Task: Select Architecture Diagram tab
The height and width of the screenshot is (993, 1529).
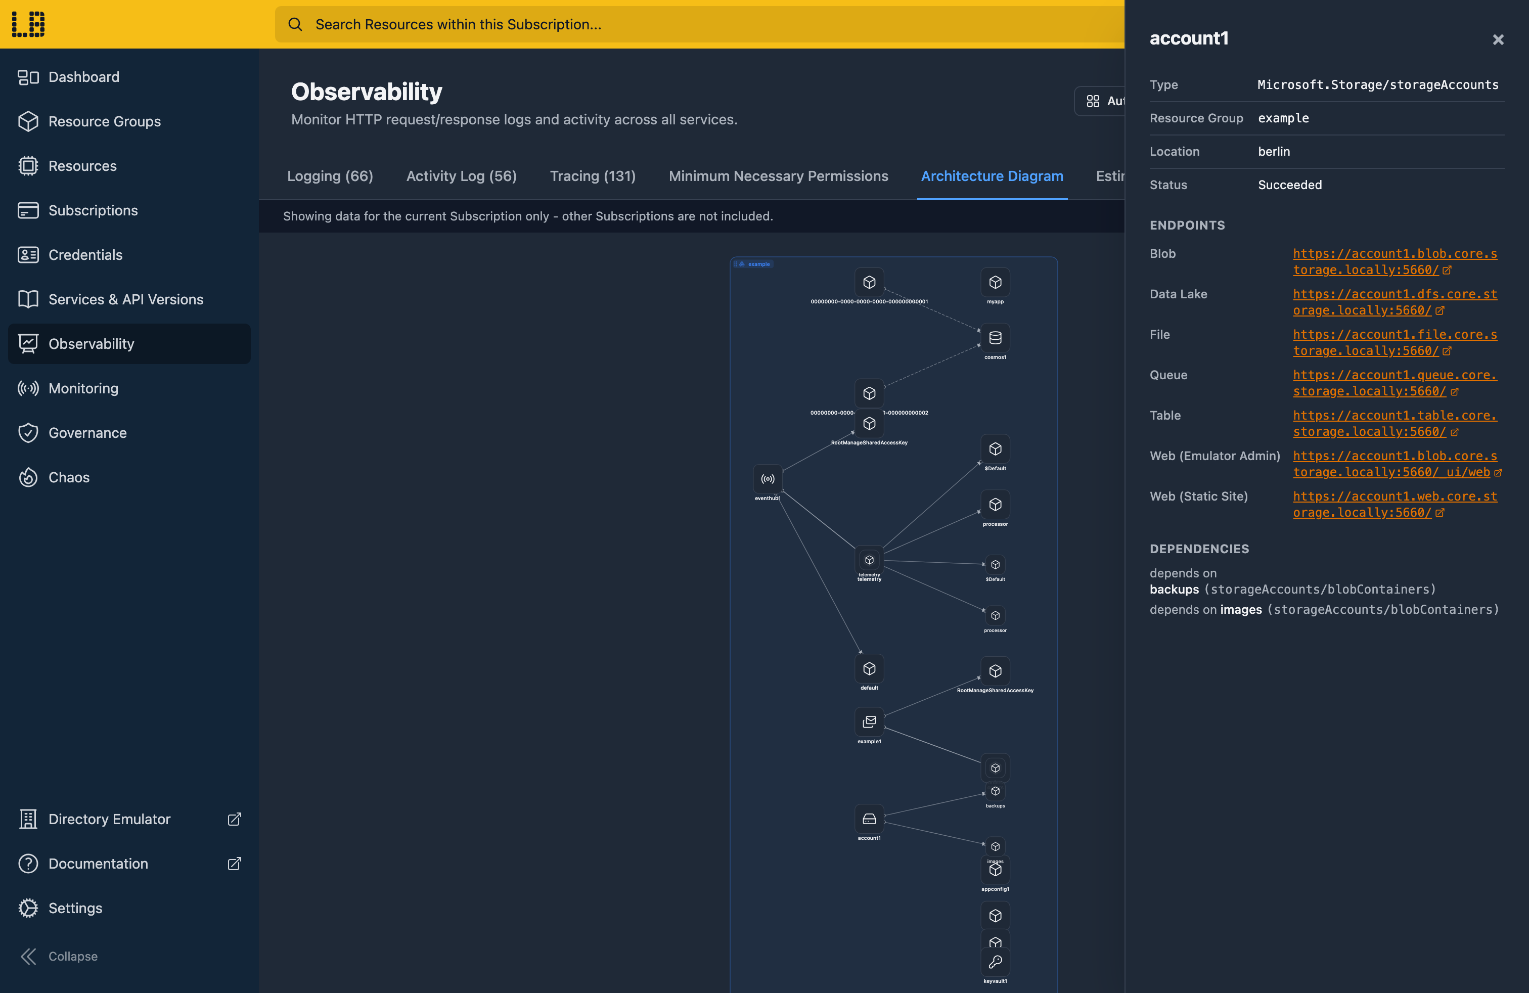Action: click(x=992, y=176)
